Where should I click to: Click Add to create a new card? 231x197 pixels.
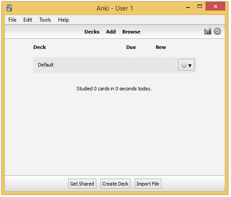(x=111, y=32)
